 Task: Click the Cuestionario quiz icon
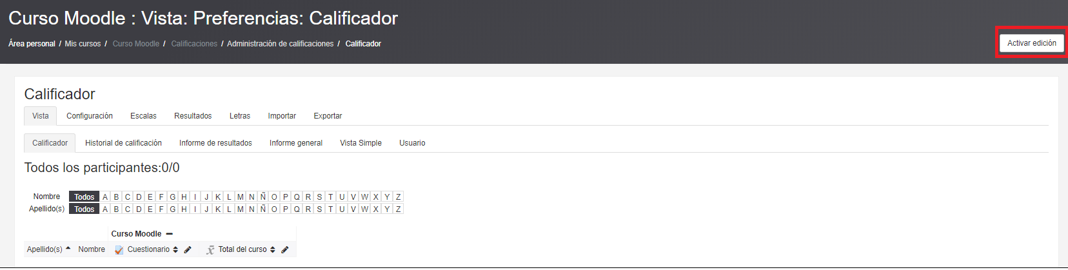tap(119, 250)
